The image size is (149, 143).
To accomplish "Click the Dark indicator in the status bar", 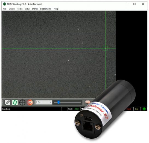I will tap(129, 109).
